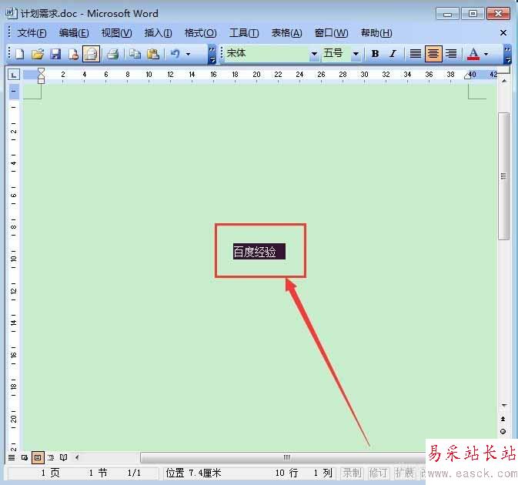Open the Undo history dropdown arrow
518x485 pixels.
pyautogui.click(x=189, y=54)
